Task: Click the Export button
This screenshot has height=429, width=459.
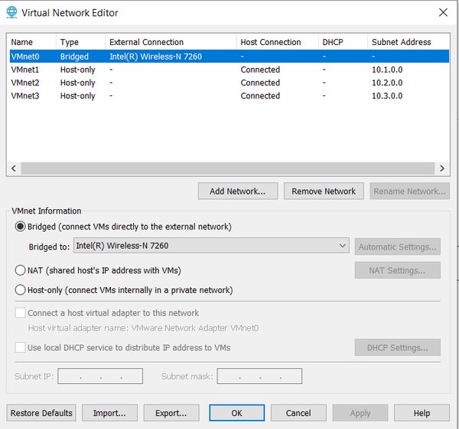Action: point(171,413)
